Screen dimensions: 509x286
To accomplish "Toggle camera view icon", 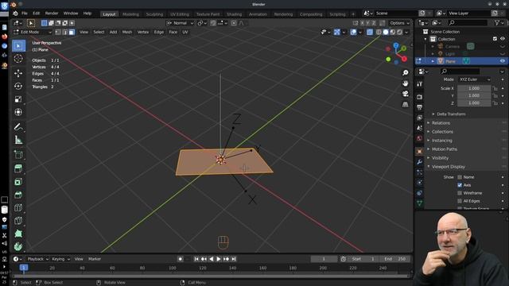I will 405,94.
